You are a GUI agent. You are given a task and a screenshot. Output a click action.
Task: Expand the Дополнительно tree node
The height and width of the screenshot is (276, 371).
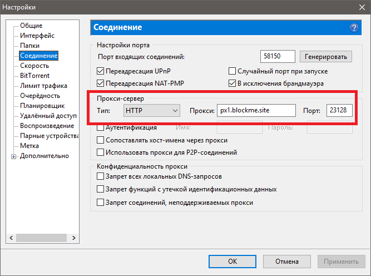[13, 156]
